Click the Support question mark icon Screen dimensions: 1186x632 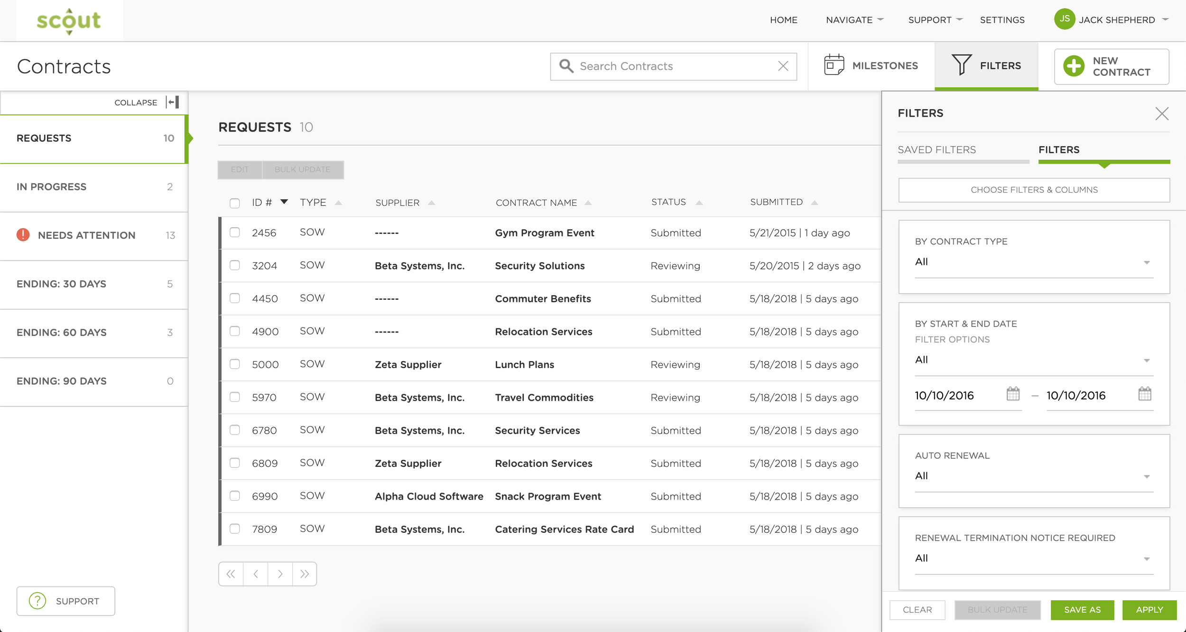tap(37, 601)
